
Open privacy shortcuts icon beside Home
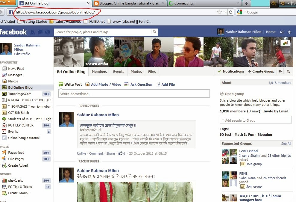click(x=282, y=32)
